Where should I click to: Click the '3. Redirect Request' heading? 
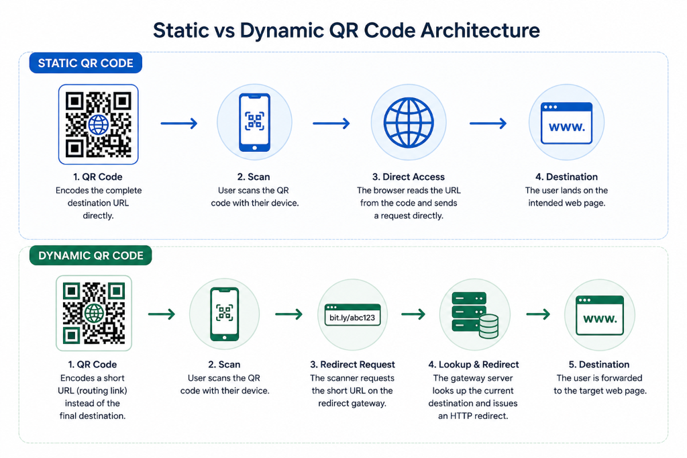[353, 365]
